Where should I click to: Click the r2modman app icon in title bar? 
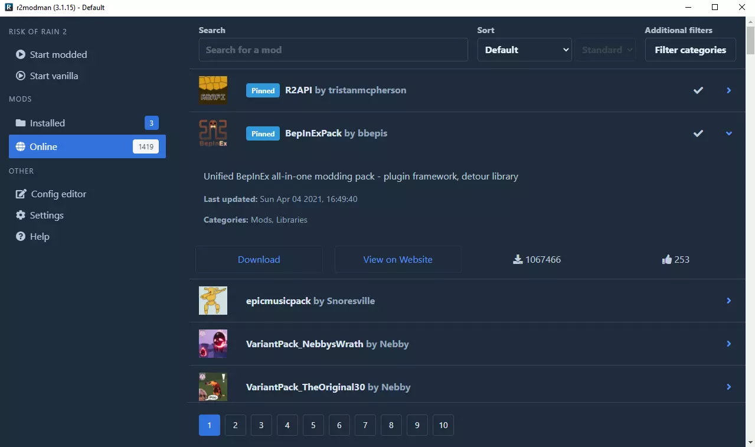click(x=9, y=8)
